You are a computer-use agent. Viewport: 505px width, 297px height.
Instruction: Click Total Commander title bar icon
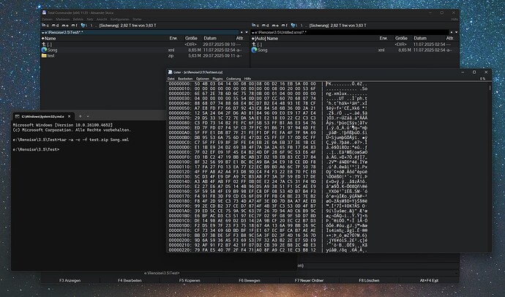(44, 12)
